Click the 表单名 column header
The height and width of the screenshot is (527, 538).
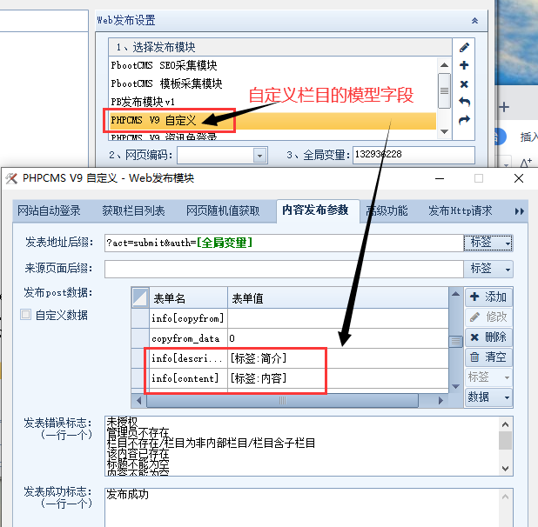pos(188,298)
